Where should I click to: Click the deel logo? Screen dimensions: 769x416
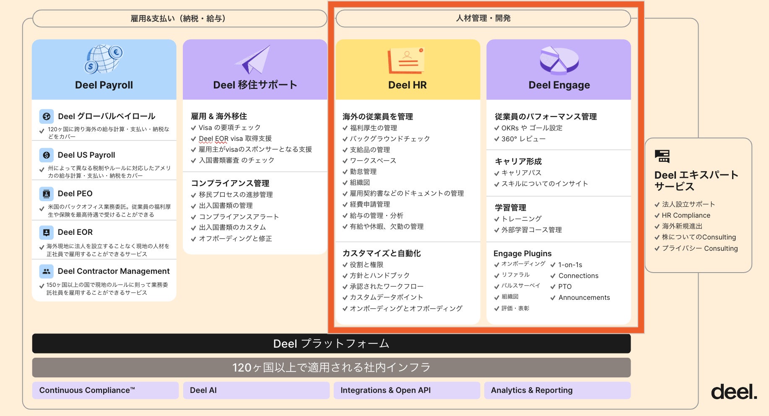734,392
